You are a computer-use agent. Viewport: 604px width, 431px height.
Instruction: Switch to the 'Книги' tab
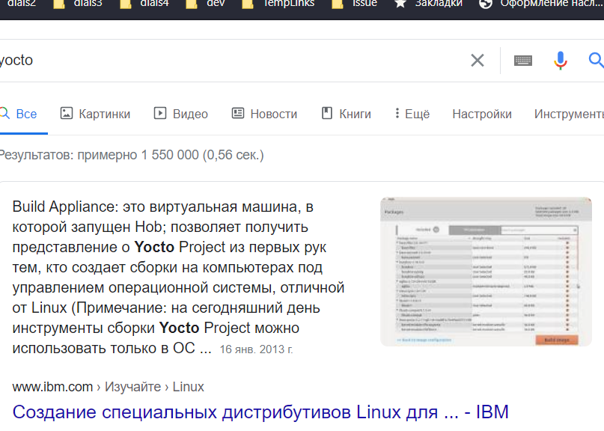click(x=347, y=114)
